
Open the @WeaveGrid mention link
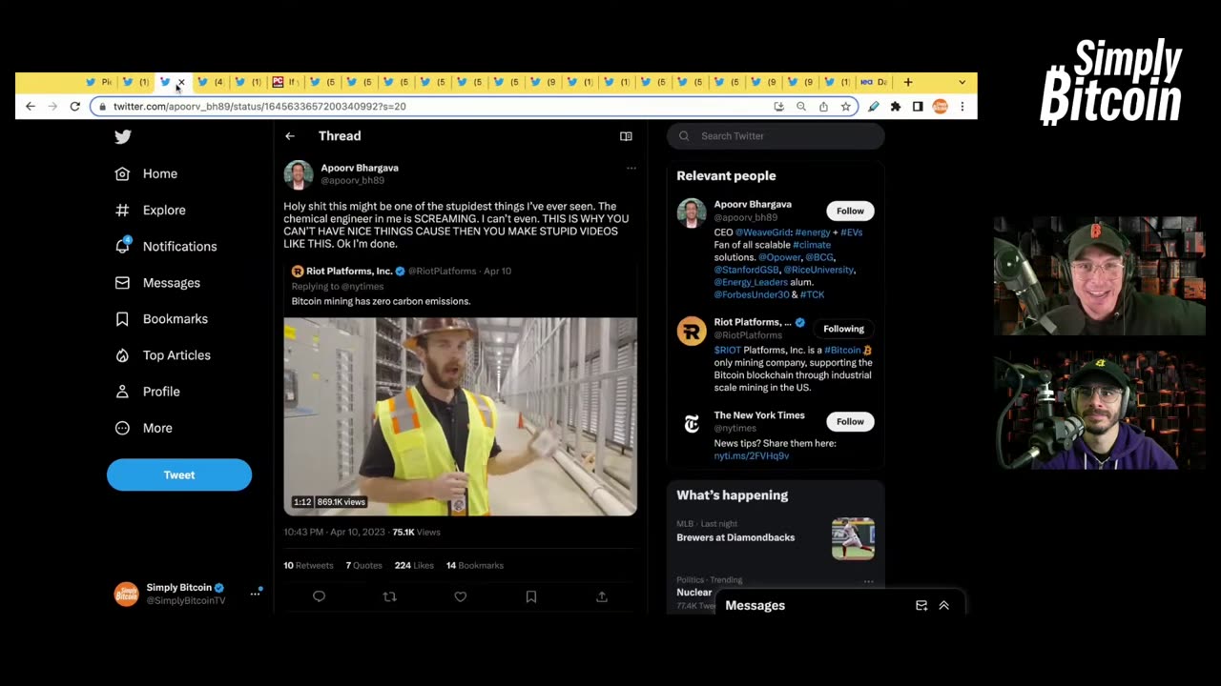(x=762, y=232)
